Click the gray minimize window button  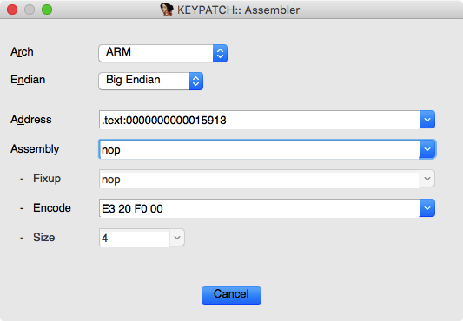click(30, 10)
